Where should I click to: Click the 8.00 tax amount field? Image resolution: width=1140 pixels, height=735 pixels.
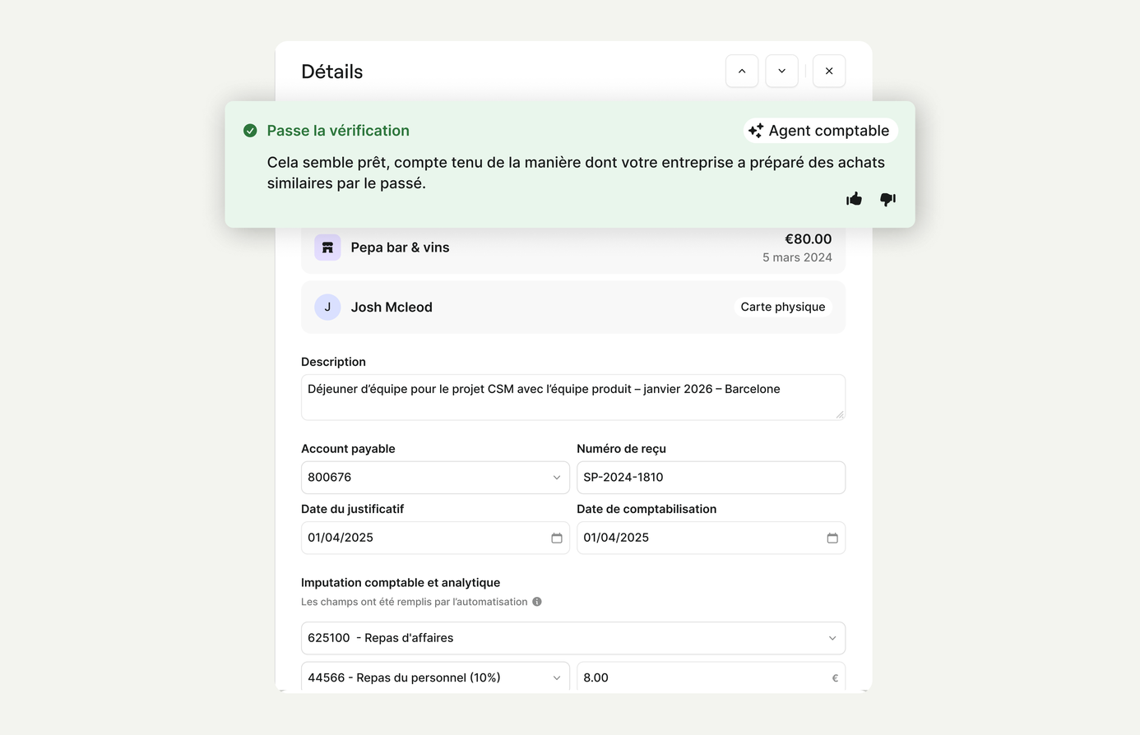point(711,677)
